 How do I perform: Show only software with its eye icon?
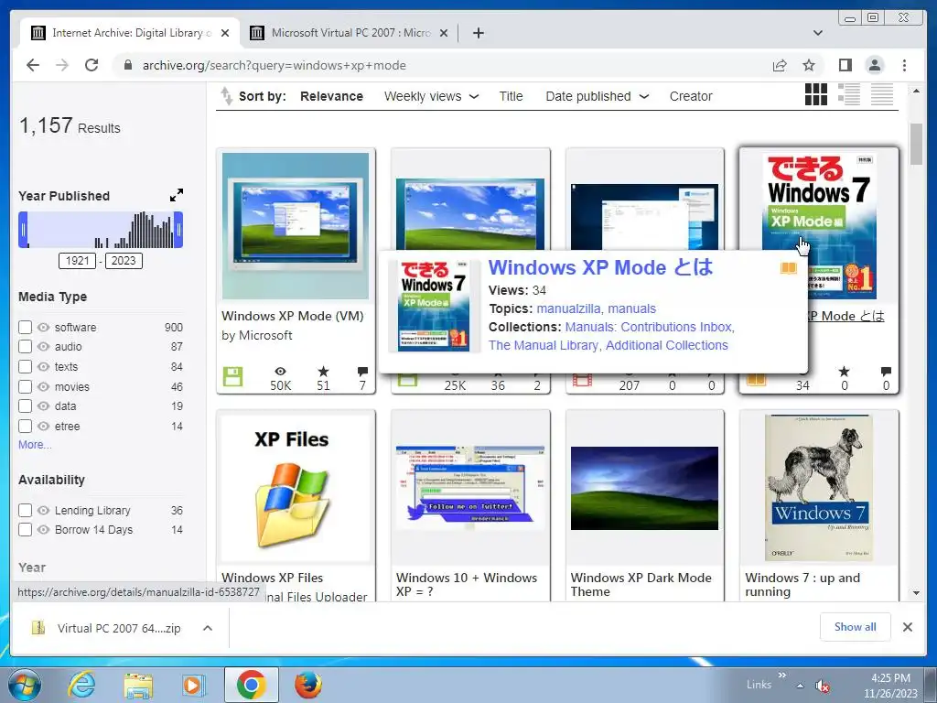pyautogui.click(x=44, y=327)
